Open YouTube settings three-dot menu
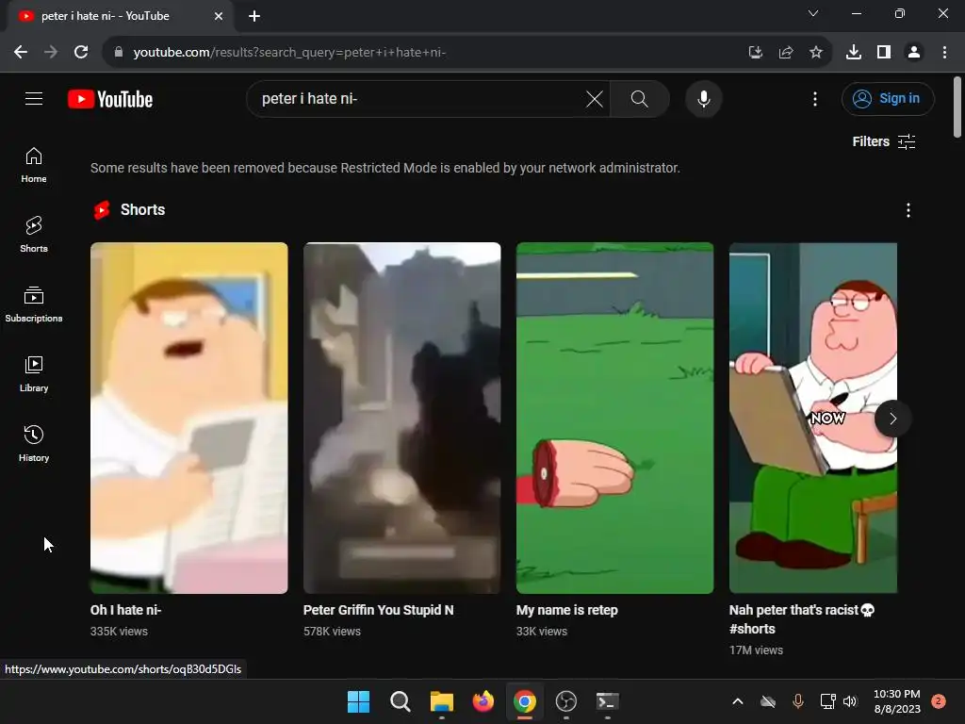Image resolution: width=965 pixels, height=724 pixels. coord(815,98)
